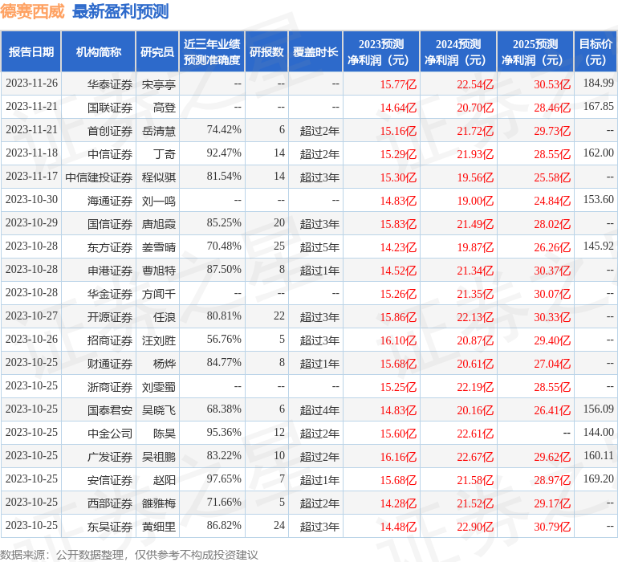Click the 2023预测净利润 header
The image size is (618, 562).
pyautogui.click(x=381, y=51)
